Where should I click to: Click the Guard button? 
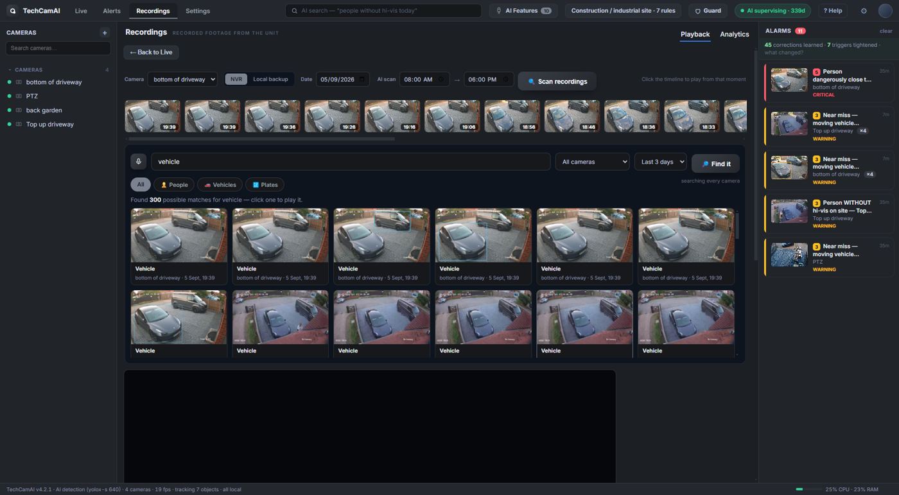[708, 11]
